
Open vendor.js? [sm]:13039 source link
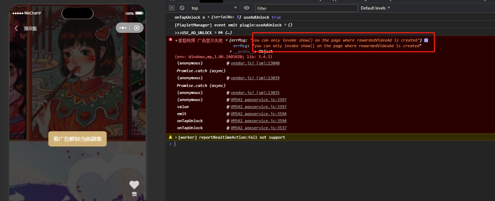(255, 78)
